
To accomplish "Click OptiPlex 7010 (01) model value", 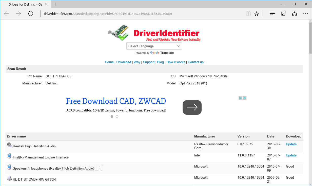I will (193, 83).
